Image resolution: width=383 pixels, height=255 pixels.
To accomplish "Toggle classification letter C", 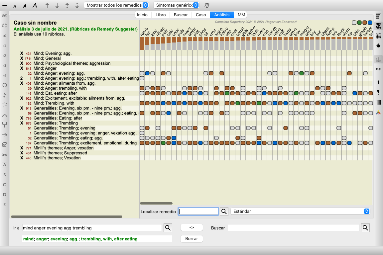I will pos(5,185).
